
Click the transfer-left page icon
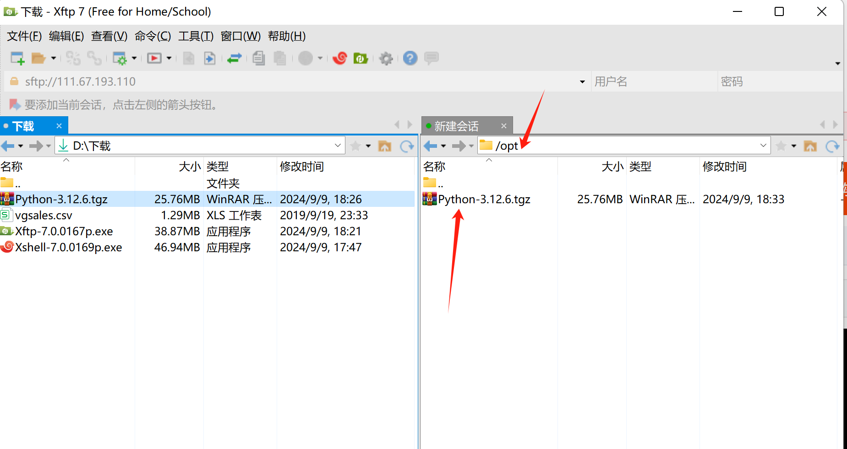189,58
